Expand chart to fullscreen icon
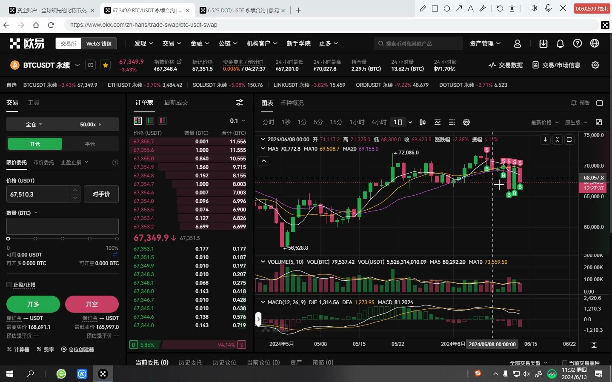 pyautogui.click(x=599, y=122)
